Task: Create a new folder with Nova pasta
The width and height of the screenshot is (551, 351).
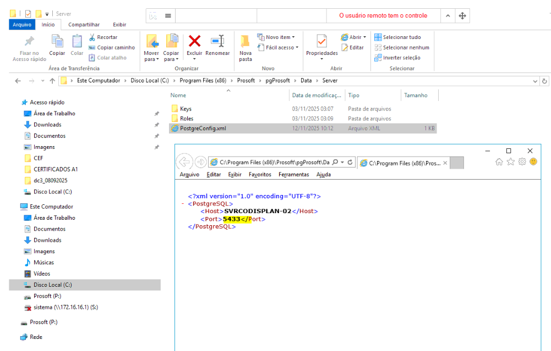Action: click(246, 48)
